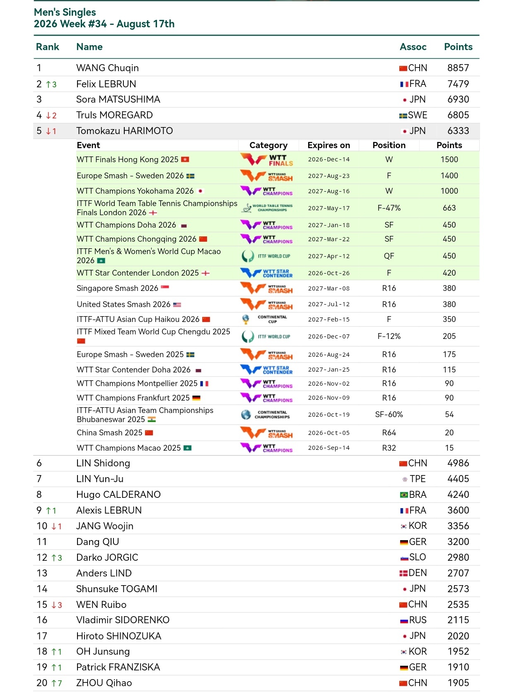Click Patrick FRANZISKA's name
512x694 pixels.
[118, 668]
